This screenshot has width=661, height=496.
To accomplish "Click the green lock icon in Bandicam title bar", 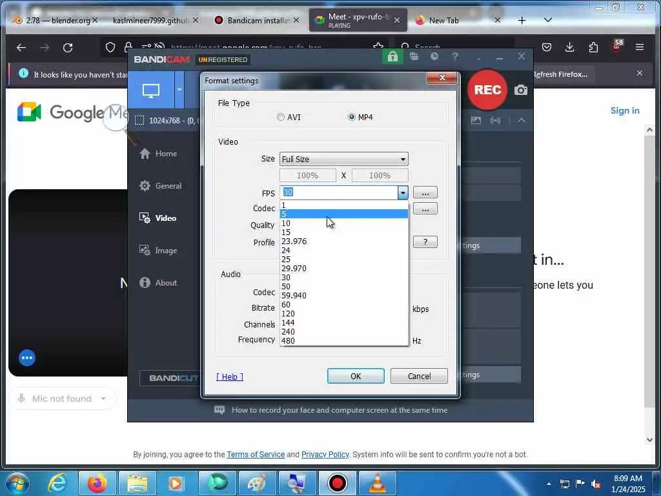I will tap(392, 56).
